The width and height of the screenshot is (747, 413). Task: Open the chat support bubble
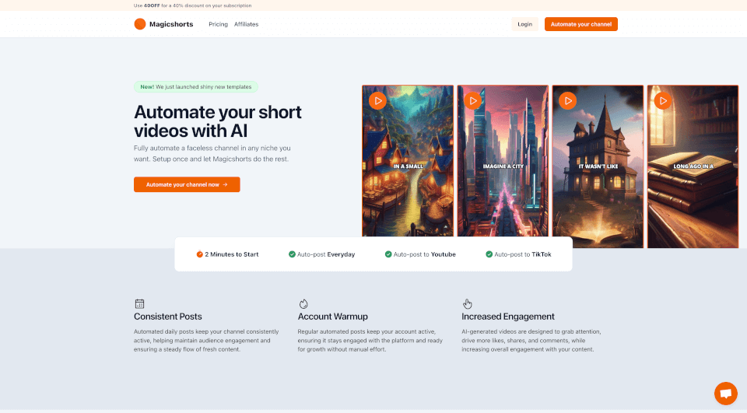click(x=725, y=394)
